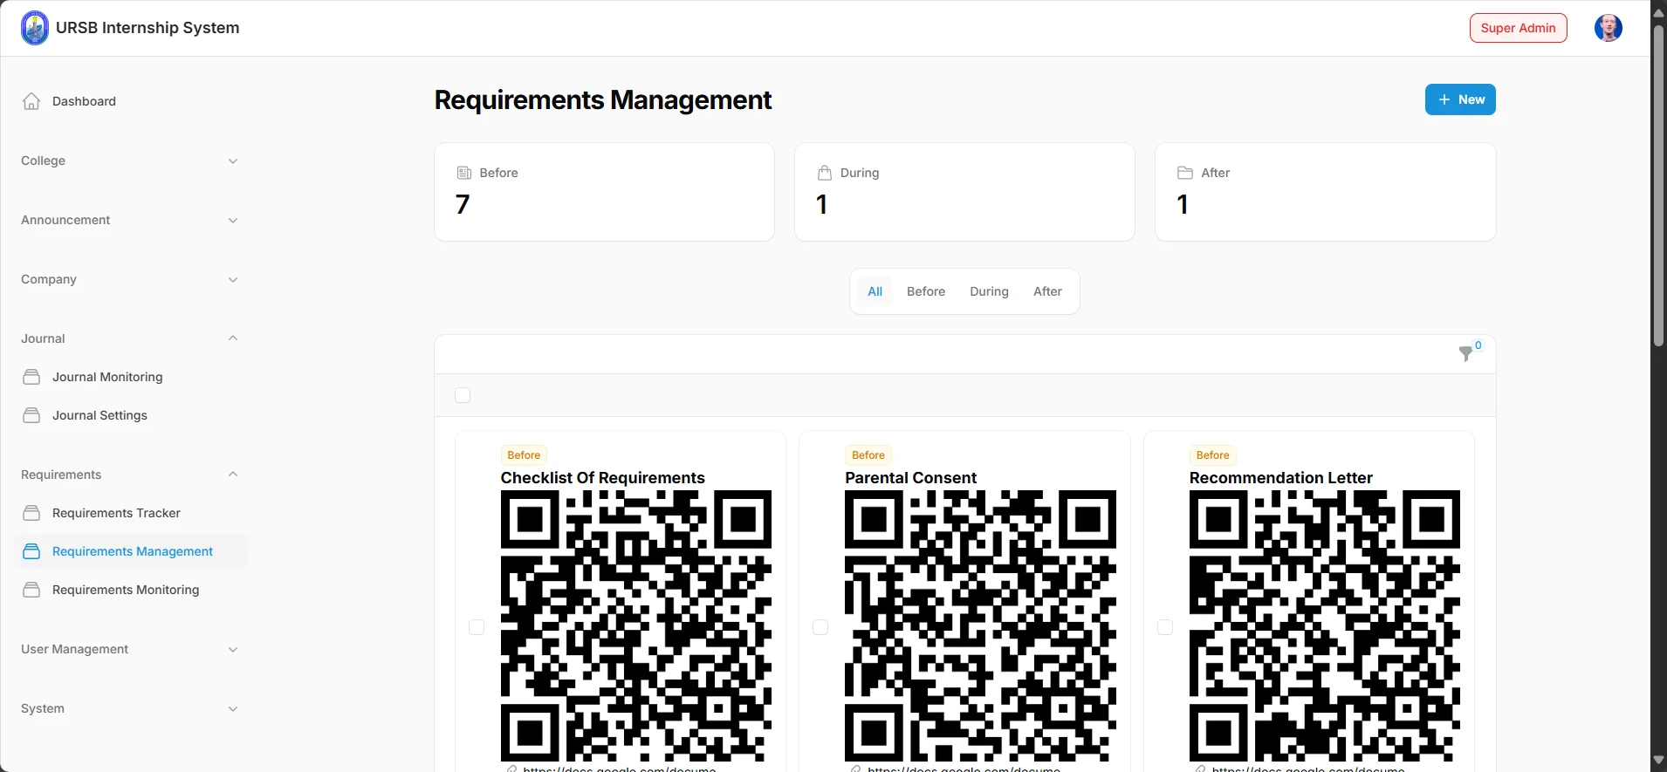Click the Journal Monitoring icon
The image size is (1667, 772).
31,377
